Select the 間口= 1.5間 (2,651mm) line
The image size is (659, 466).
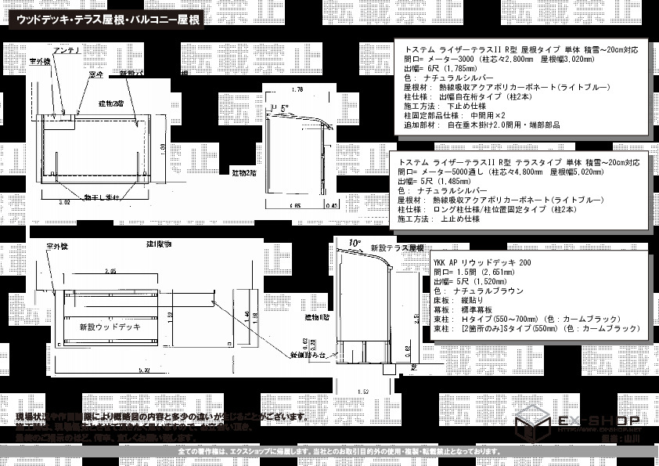(x=474, y=272)
